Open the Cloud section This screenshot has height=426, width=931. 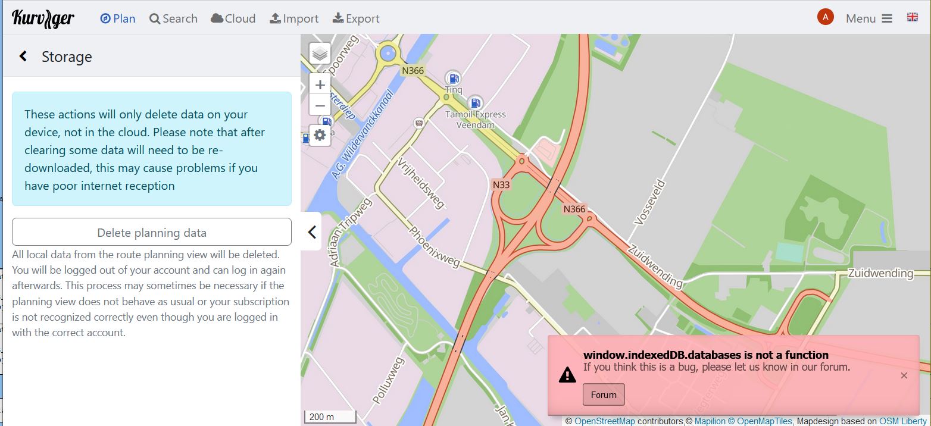(233, 18)
